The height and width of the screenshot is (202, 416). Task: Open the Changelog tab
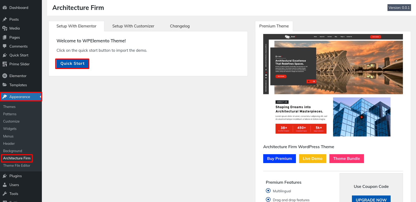tap(180, 26)
